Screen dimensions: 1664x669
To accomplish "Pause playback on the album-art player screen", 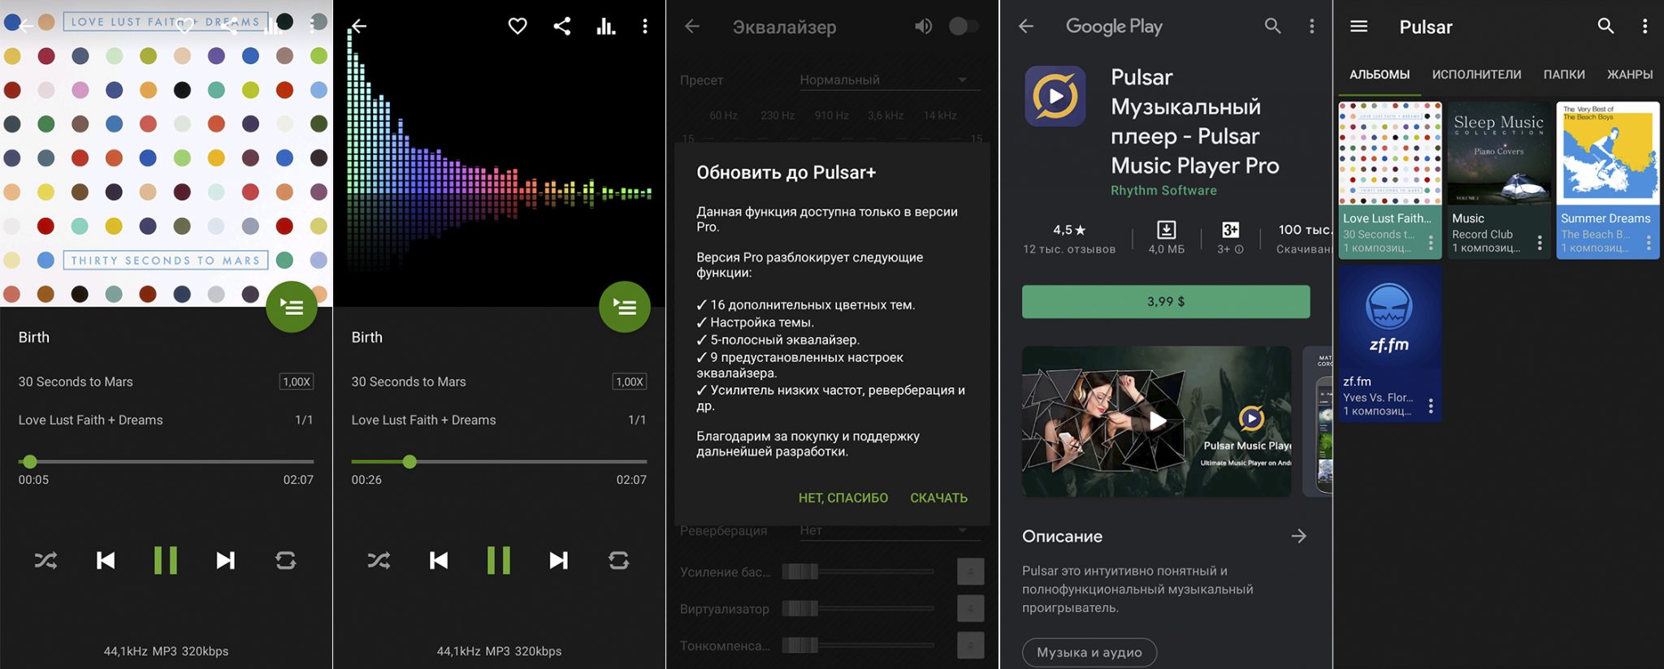I will pyautogui.click(x=166, y=560).
